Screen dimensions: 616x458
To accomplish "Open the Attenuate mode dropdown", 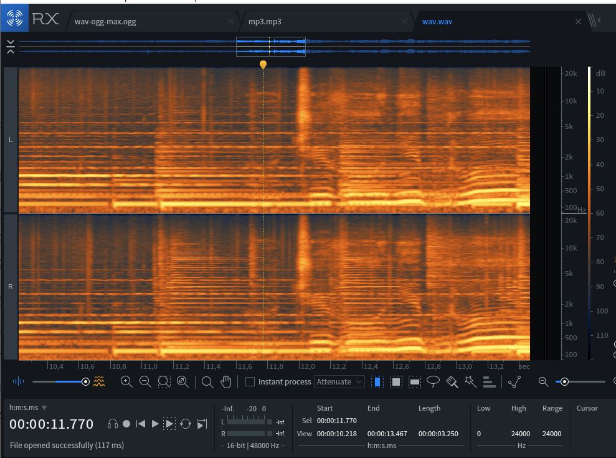I will pyautogui.click(x=339, y=382).
